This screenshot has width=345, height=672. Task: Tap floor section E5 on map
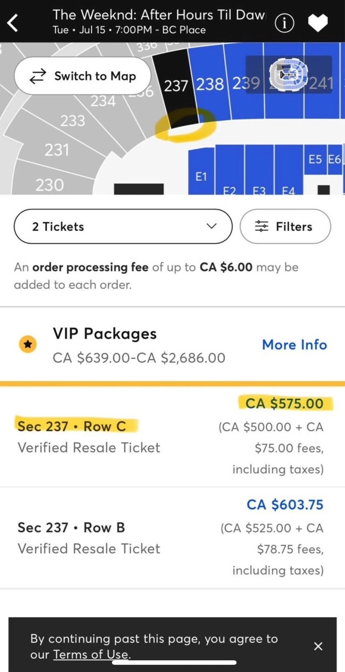click(315, 160)
